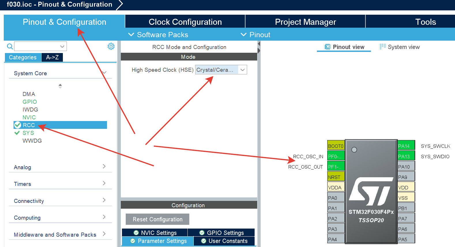Screen dimensions: 455x247
Task: Open the search field dropdown arrow
Action: (x=62, y=46)
